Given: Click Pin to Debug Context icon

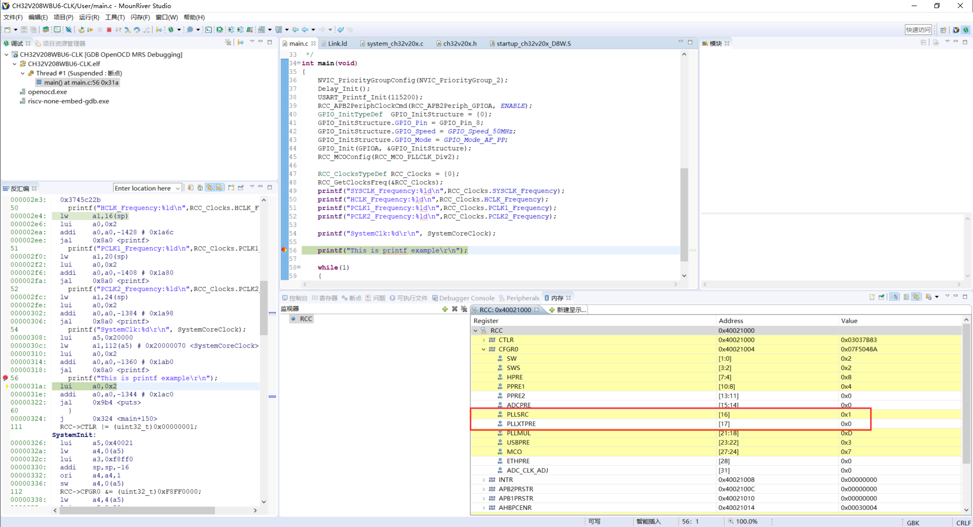Looking at the screenshot, I should click(241, 187).
